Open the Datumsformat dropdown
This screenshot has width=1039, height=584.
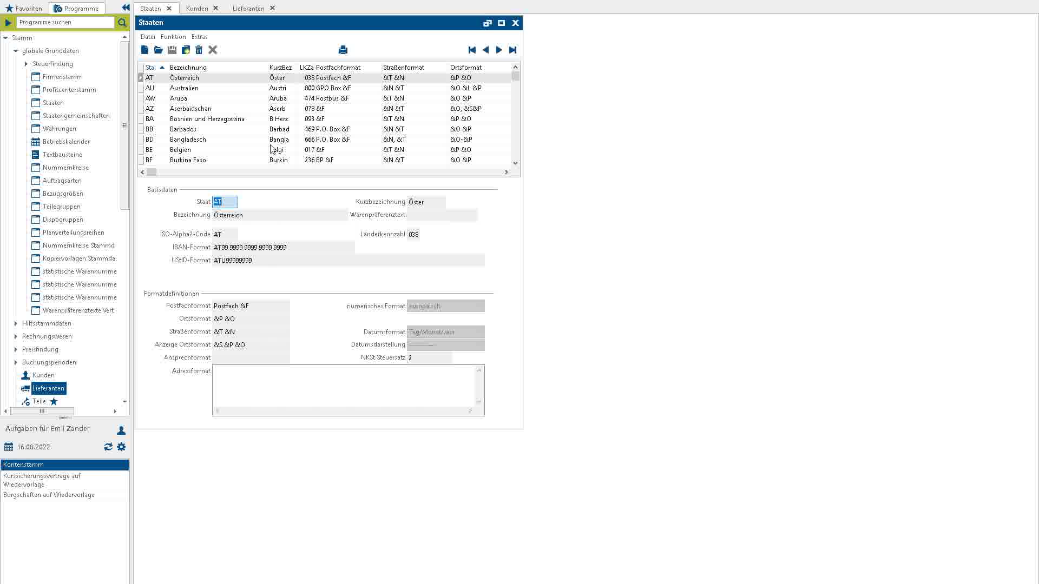click(445, 332)
